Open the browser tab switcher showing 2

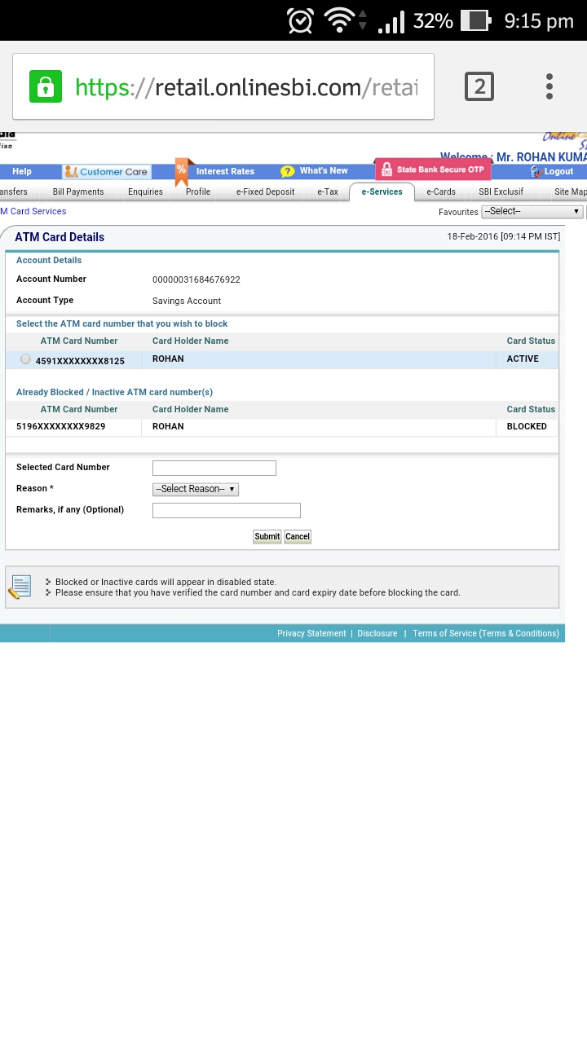(479, 86)
